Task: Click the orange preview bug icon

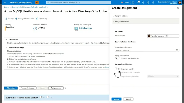Action: pyautogui.click(x=37, y=3)
